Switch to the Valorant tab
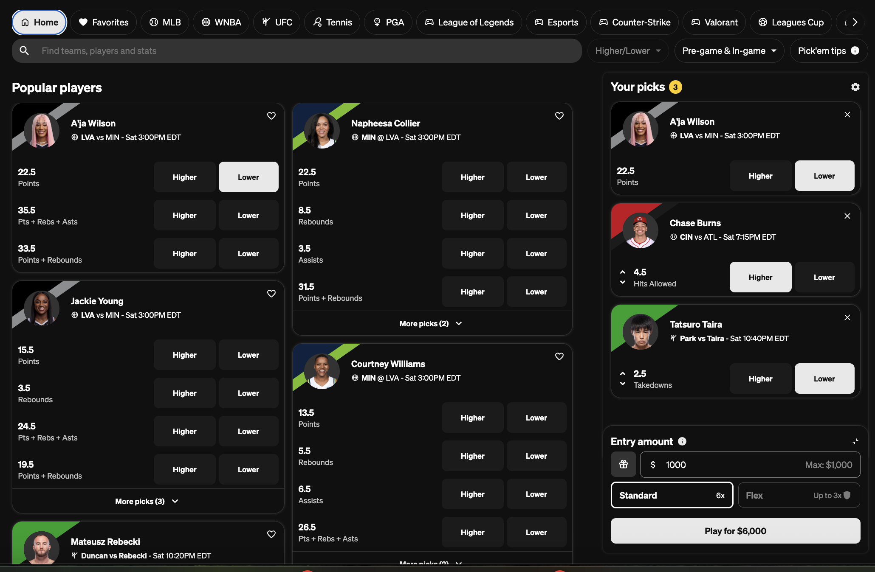The width and height of the screenshot is (875, 572). (714, 22)
